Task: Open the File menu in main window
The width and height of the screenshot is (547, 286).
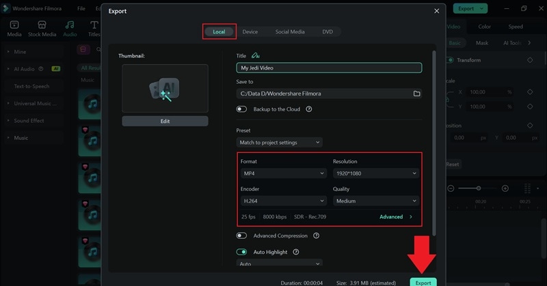Action: 81,8
